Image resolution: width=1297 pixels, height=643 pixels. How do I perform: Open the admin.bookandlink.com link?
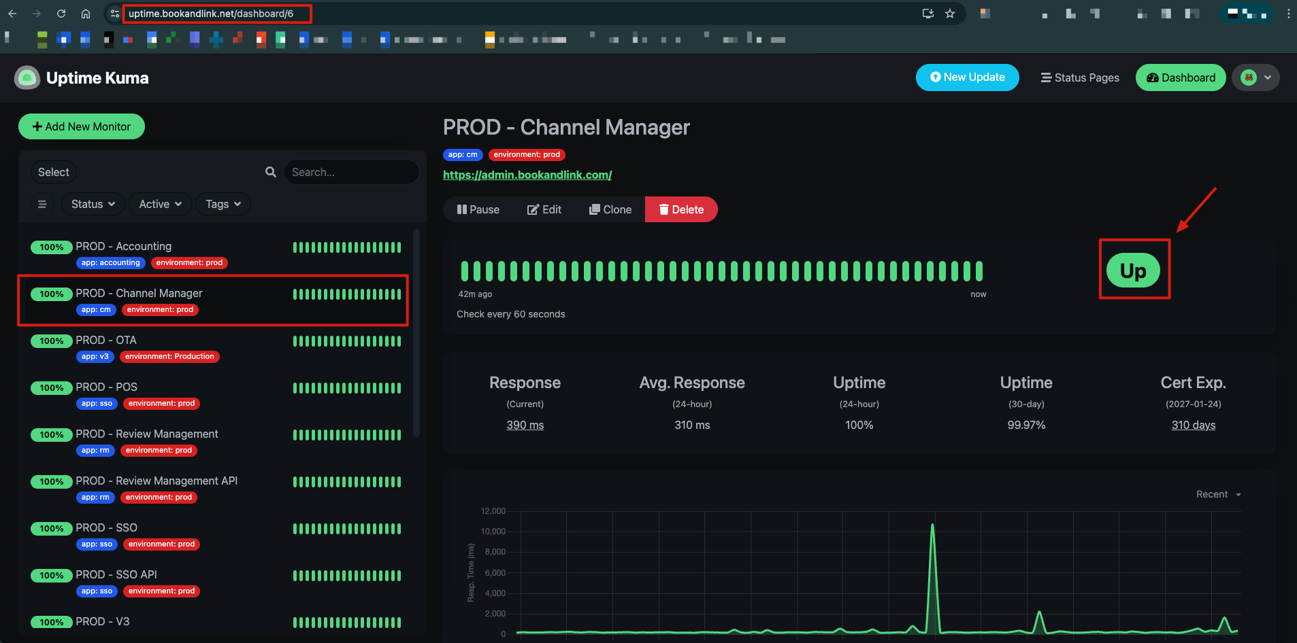(527, 175)
